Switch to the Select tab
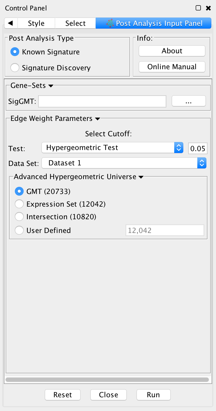216x411 pixels. 75,23
